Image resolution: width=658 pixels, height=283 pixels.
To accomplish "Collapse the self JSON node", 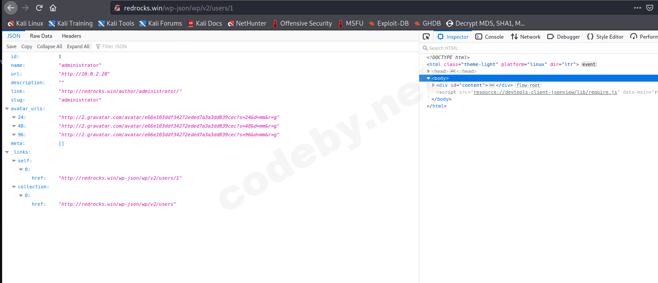I will click(14, 161).
